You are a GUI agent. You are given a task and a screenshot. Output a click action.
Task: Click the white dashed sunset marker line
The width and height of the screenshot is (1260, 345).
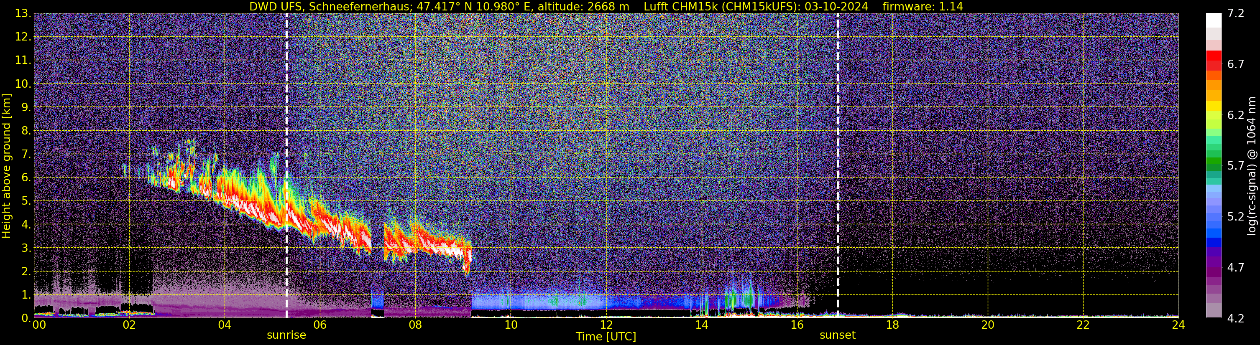838,165
